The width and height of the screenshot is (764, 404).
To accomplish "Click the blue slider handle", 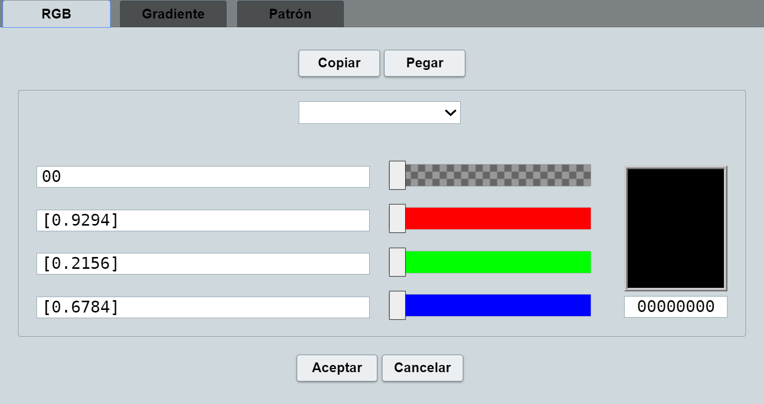I will coord(397,305).
